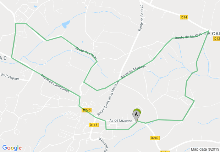This screenshot has height=152, width=220.
Task: Click the small blue pond on the map
Action: click(x=66, y=24)
